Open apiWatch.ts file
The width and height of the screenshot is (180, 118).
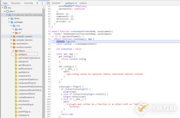click(x=24, y=72)
